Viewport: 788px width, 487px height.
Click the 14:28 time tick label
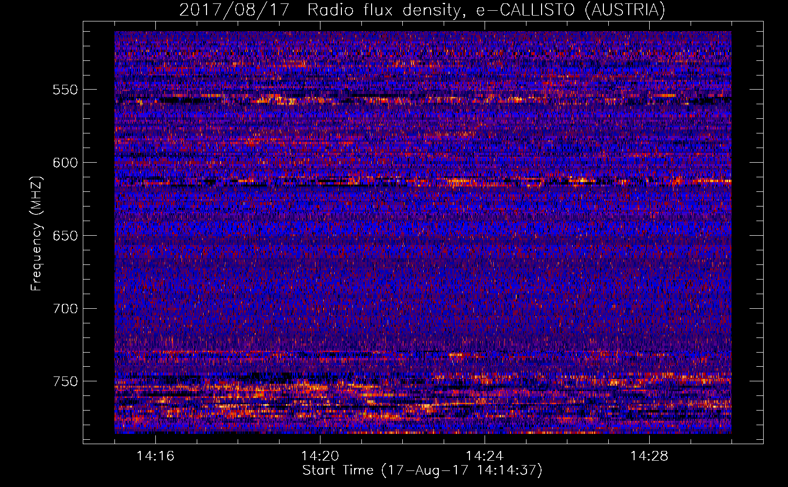(649, 456)
